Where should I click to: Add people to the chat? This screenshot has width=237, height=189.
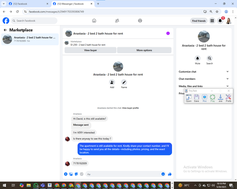[x=112, y=82]
